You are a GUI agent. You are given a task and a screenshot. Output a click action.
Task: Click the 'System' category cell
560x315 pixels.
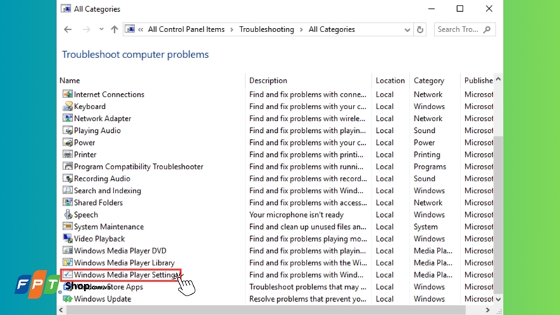(426, 227)
